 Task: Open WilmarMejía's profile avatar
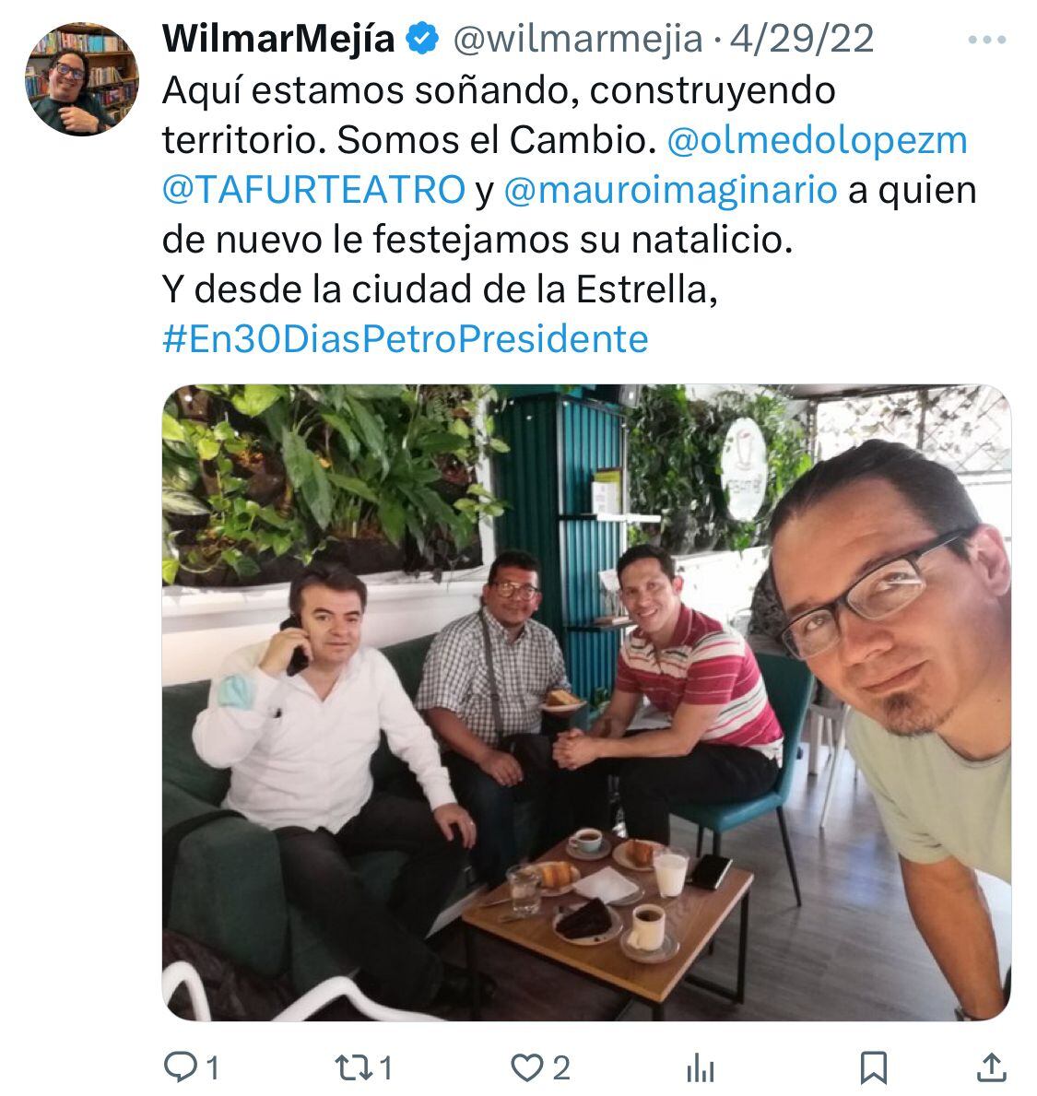pos(82,79)
